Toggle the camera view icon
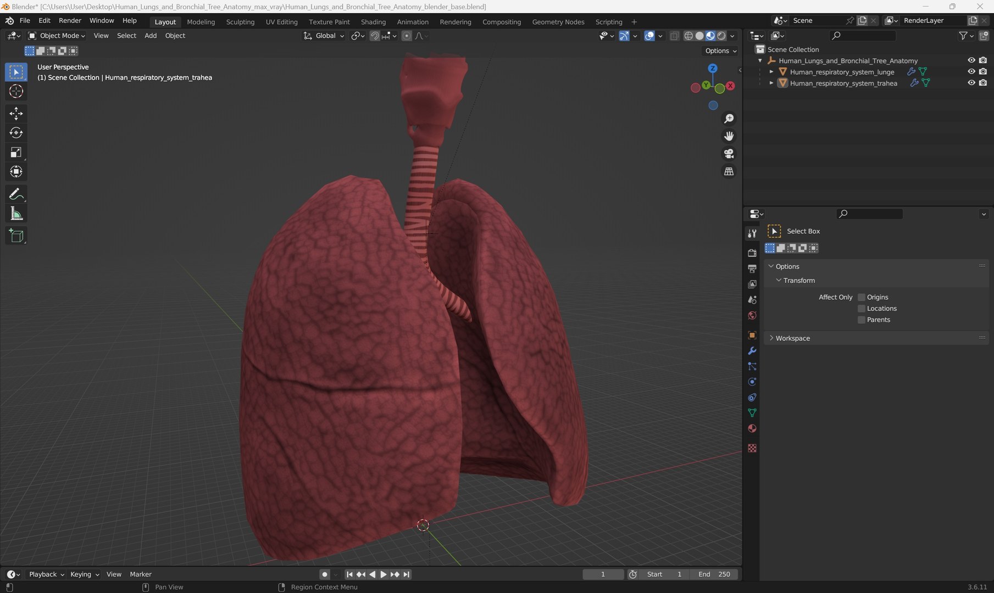The width and height of the screenshot is (994, 593). coord(729,154)
